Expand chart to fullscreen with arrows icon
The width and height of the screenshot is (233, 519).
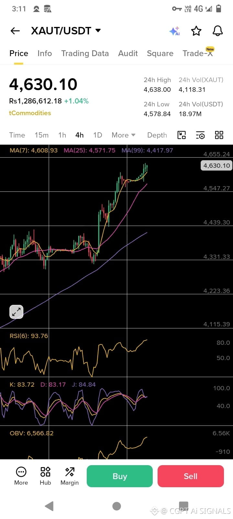point(16,312)
